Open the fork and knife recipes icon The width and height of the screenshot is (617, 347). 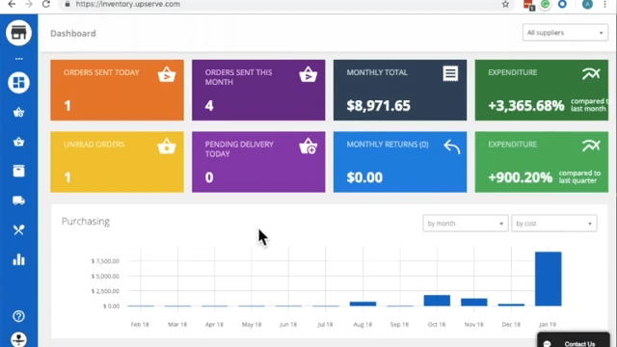pyautogui.click(x=18, y=229)
